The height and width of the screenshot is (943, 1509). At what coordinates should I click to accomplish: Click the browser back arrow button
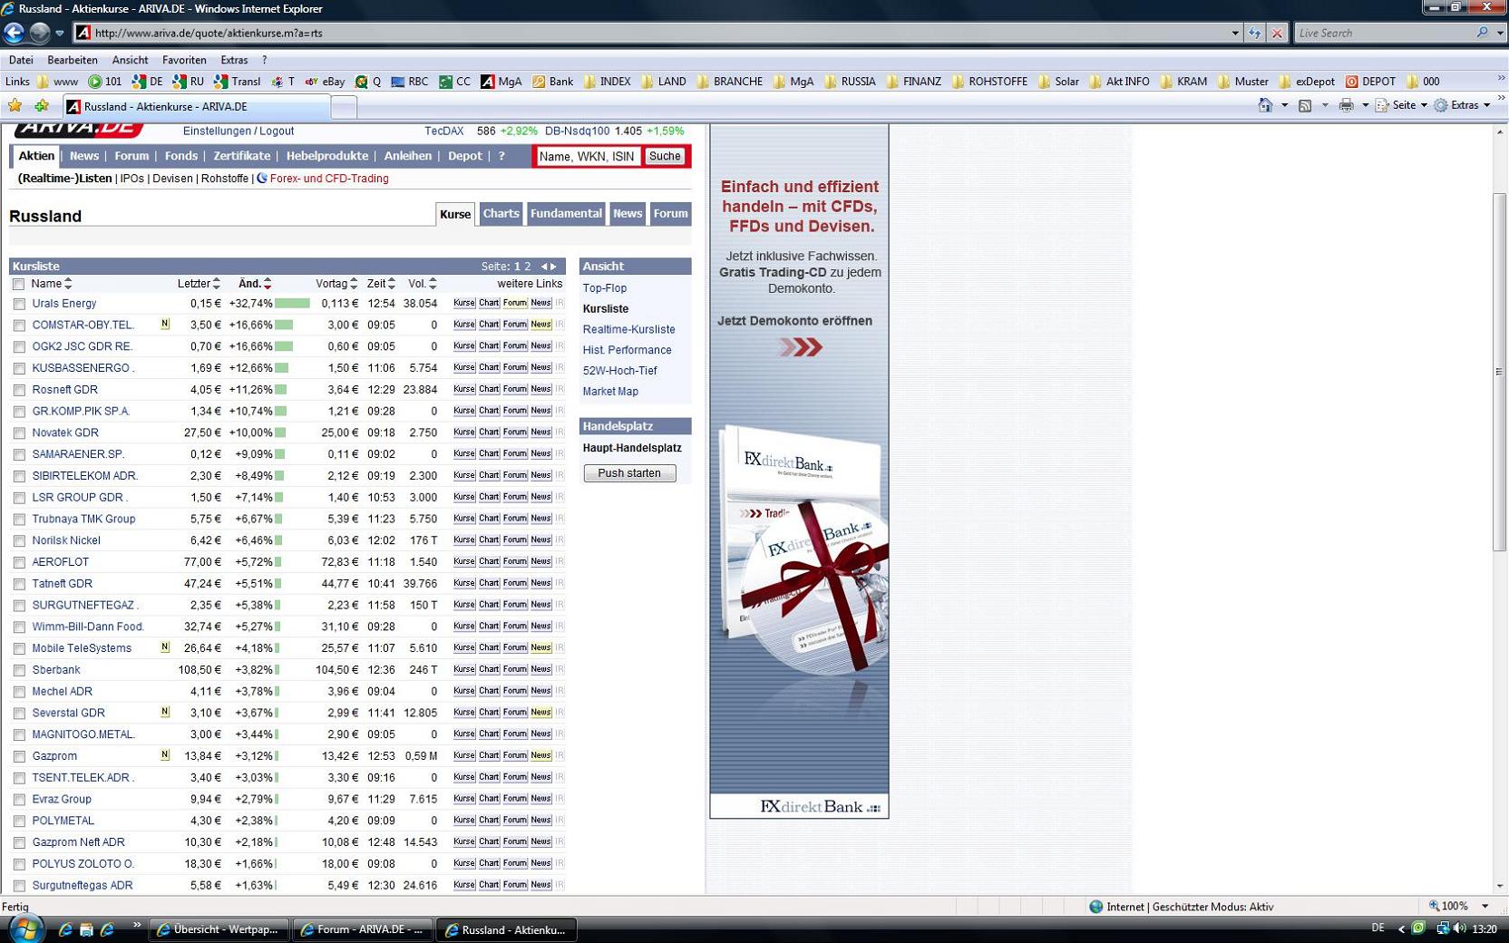tap(14, 33)
